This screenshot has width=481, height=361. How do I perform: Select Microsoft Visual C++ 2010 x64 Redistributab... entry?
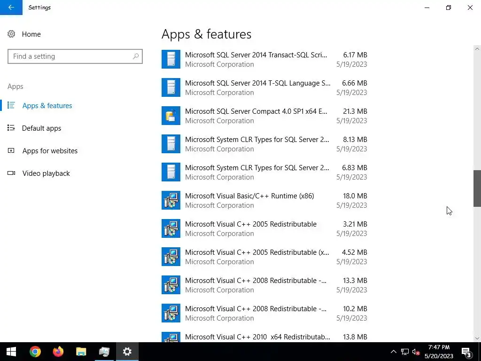[x=264, y=337]
